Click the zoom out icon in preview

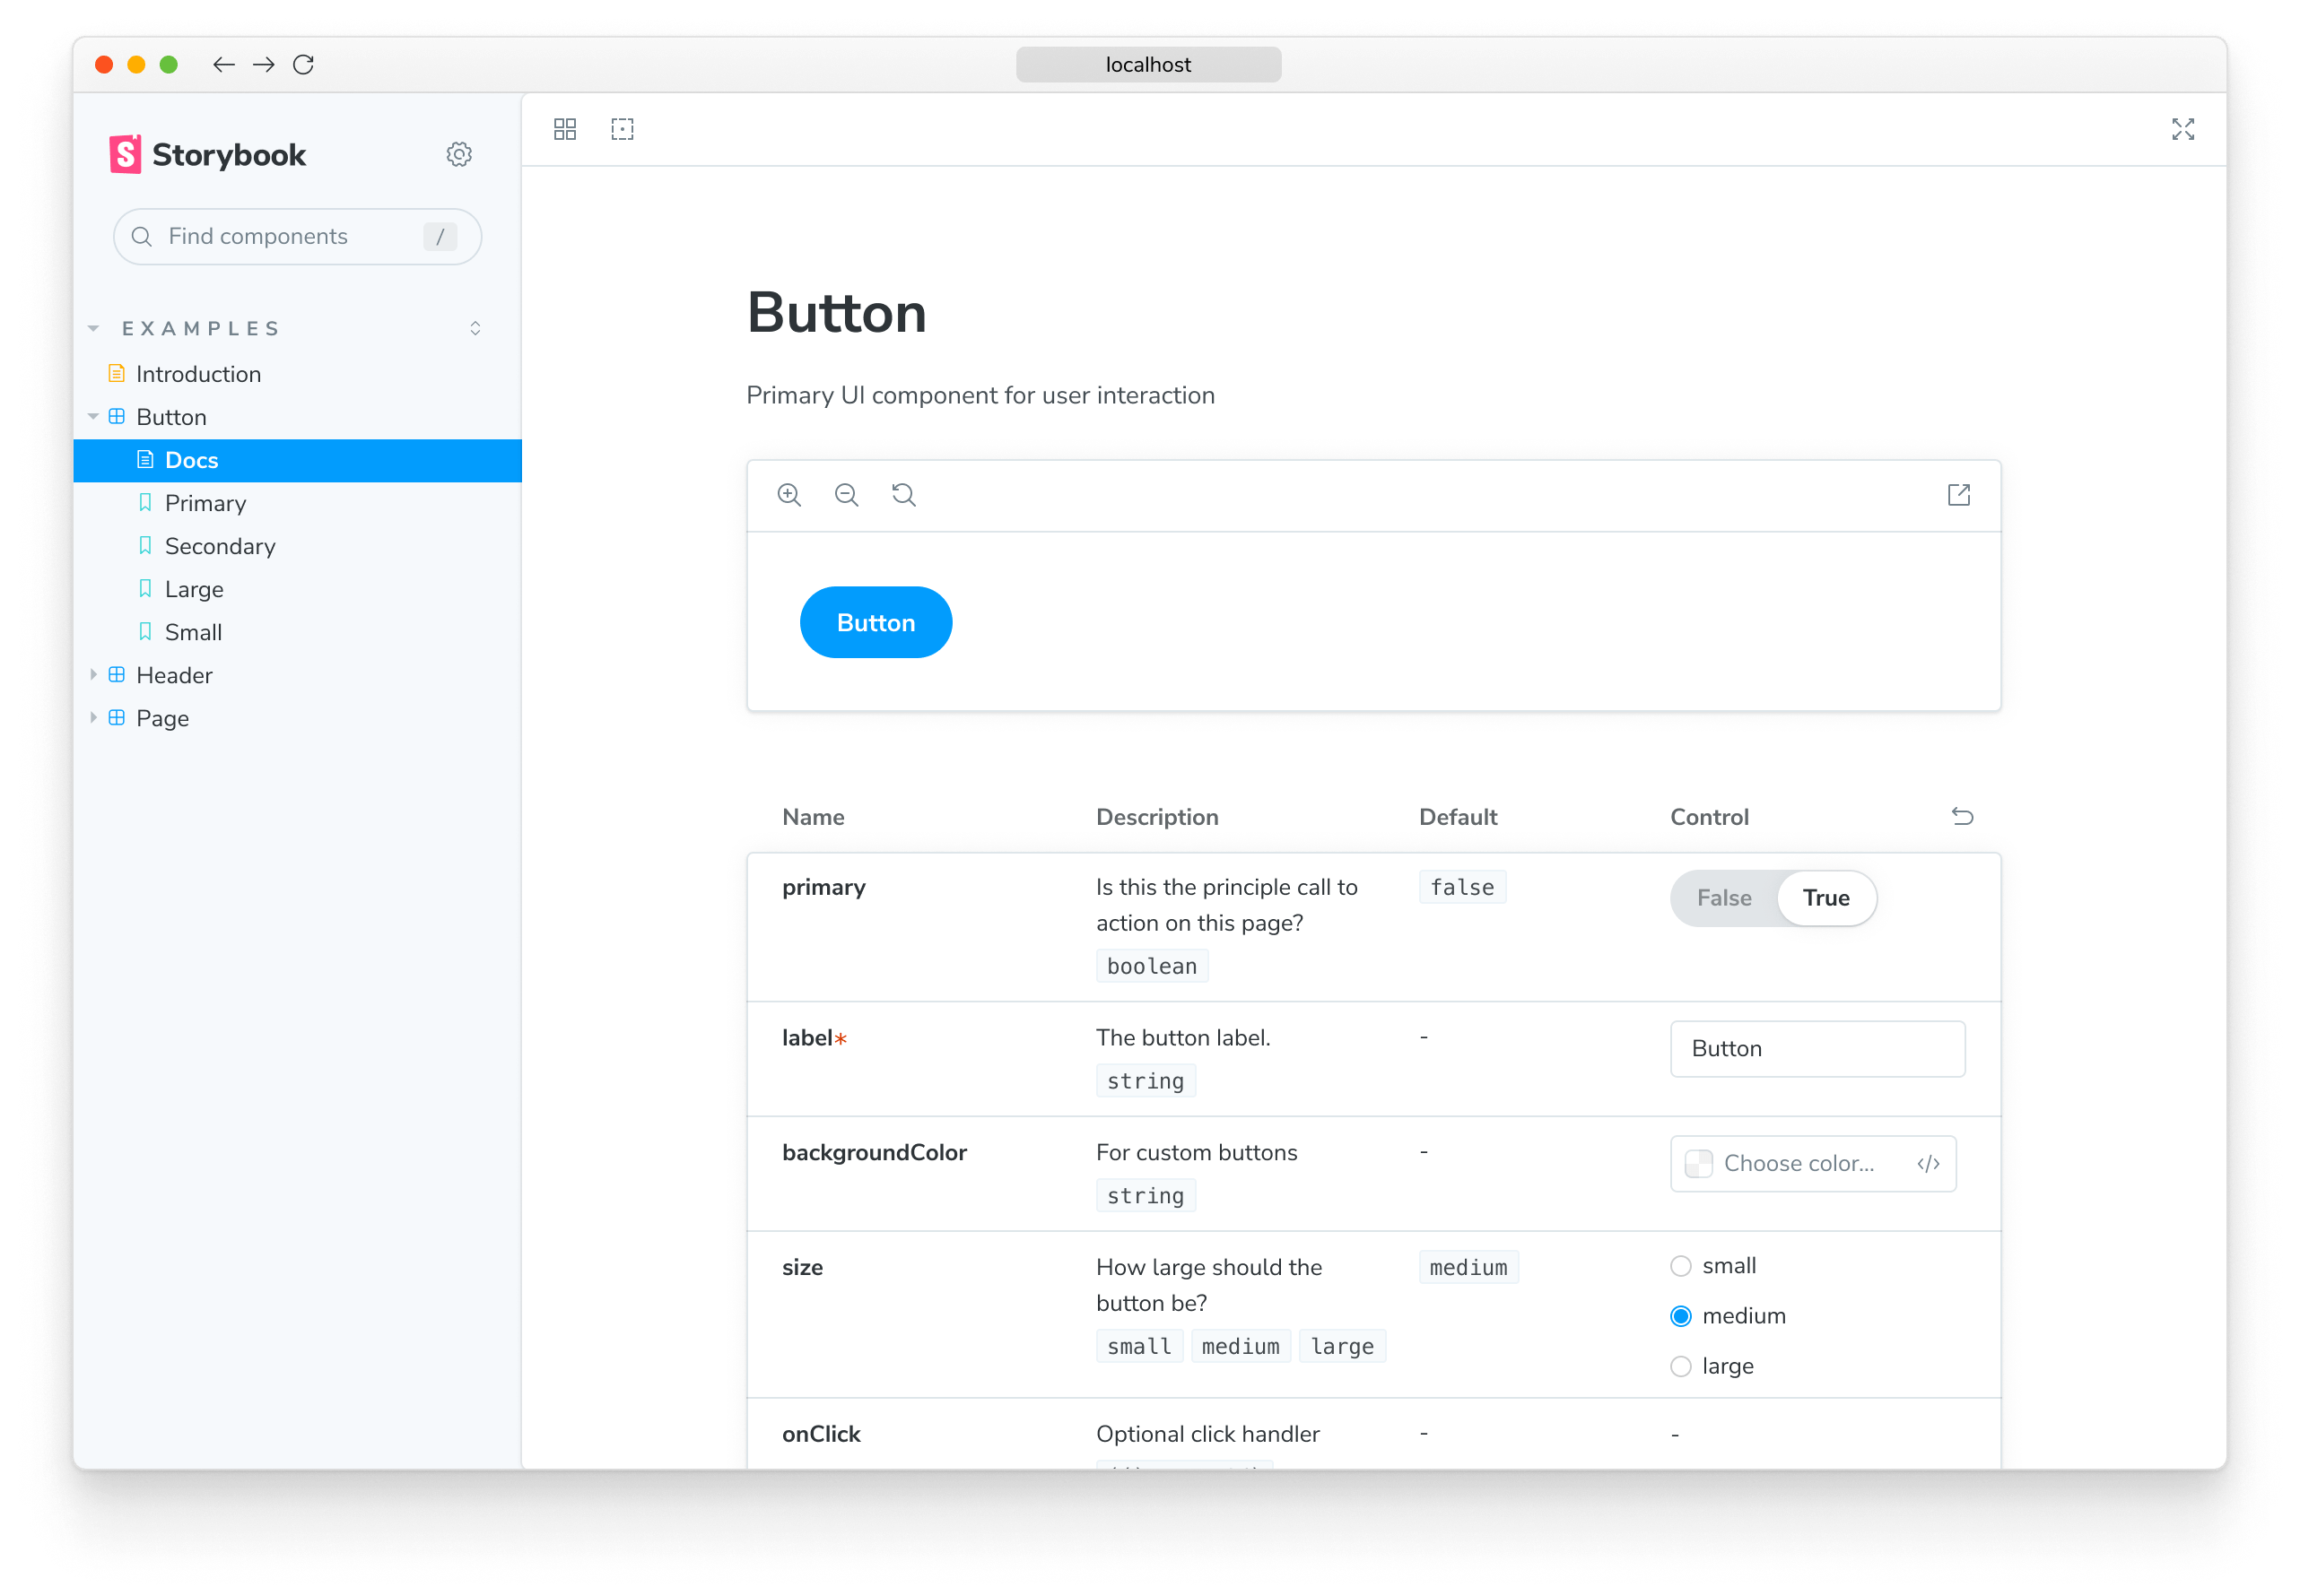[848, 494]
